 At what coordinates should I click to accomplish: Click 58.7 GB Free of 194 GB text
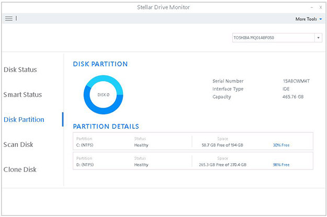click(x=222, y=145)
